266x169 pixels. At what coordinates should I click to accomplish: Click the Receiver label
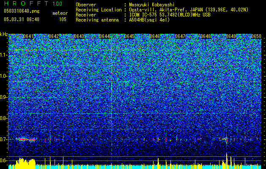pos(86,15)
